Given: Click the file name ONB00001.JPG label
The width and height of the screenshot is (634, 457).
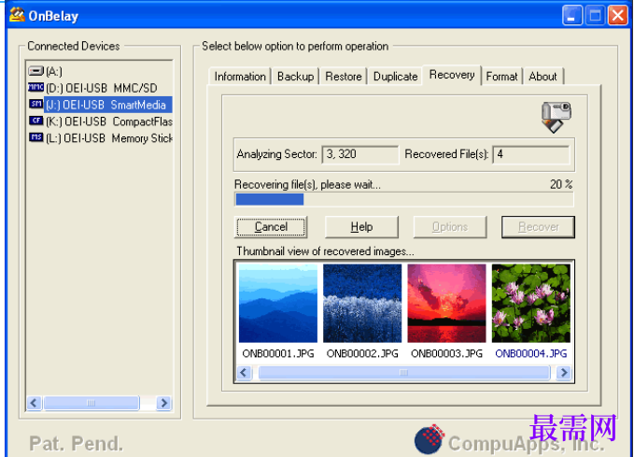Looking at the screenshot, I should [278, 353].
